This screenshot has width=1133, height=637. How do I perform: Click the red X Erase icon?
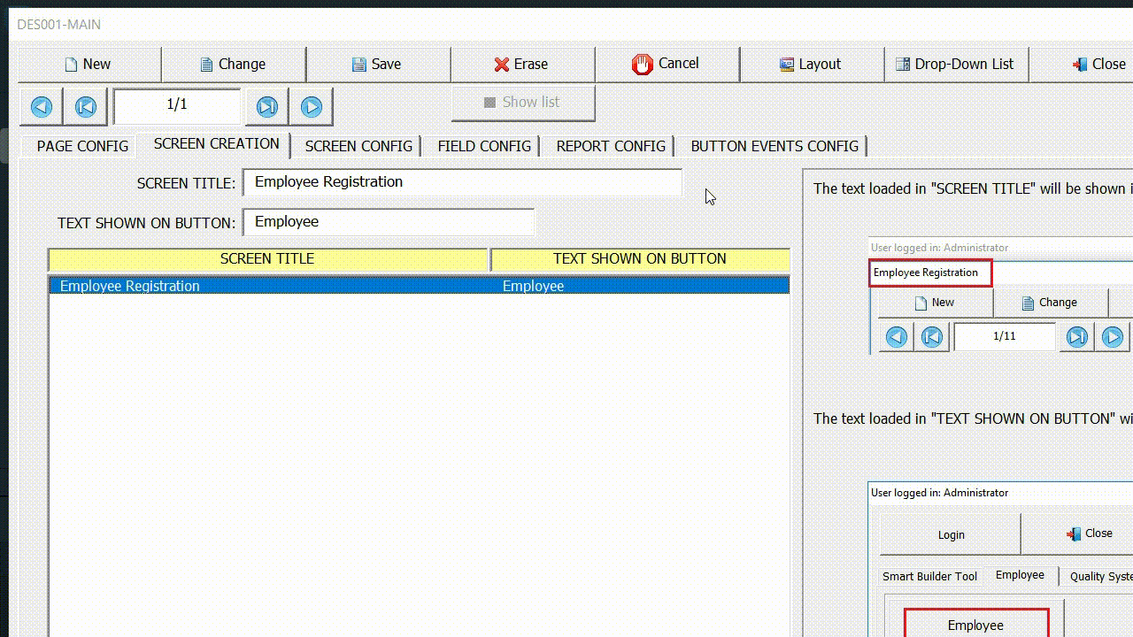tap(504, 64)
